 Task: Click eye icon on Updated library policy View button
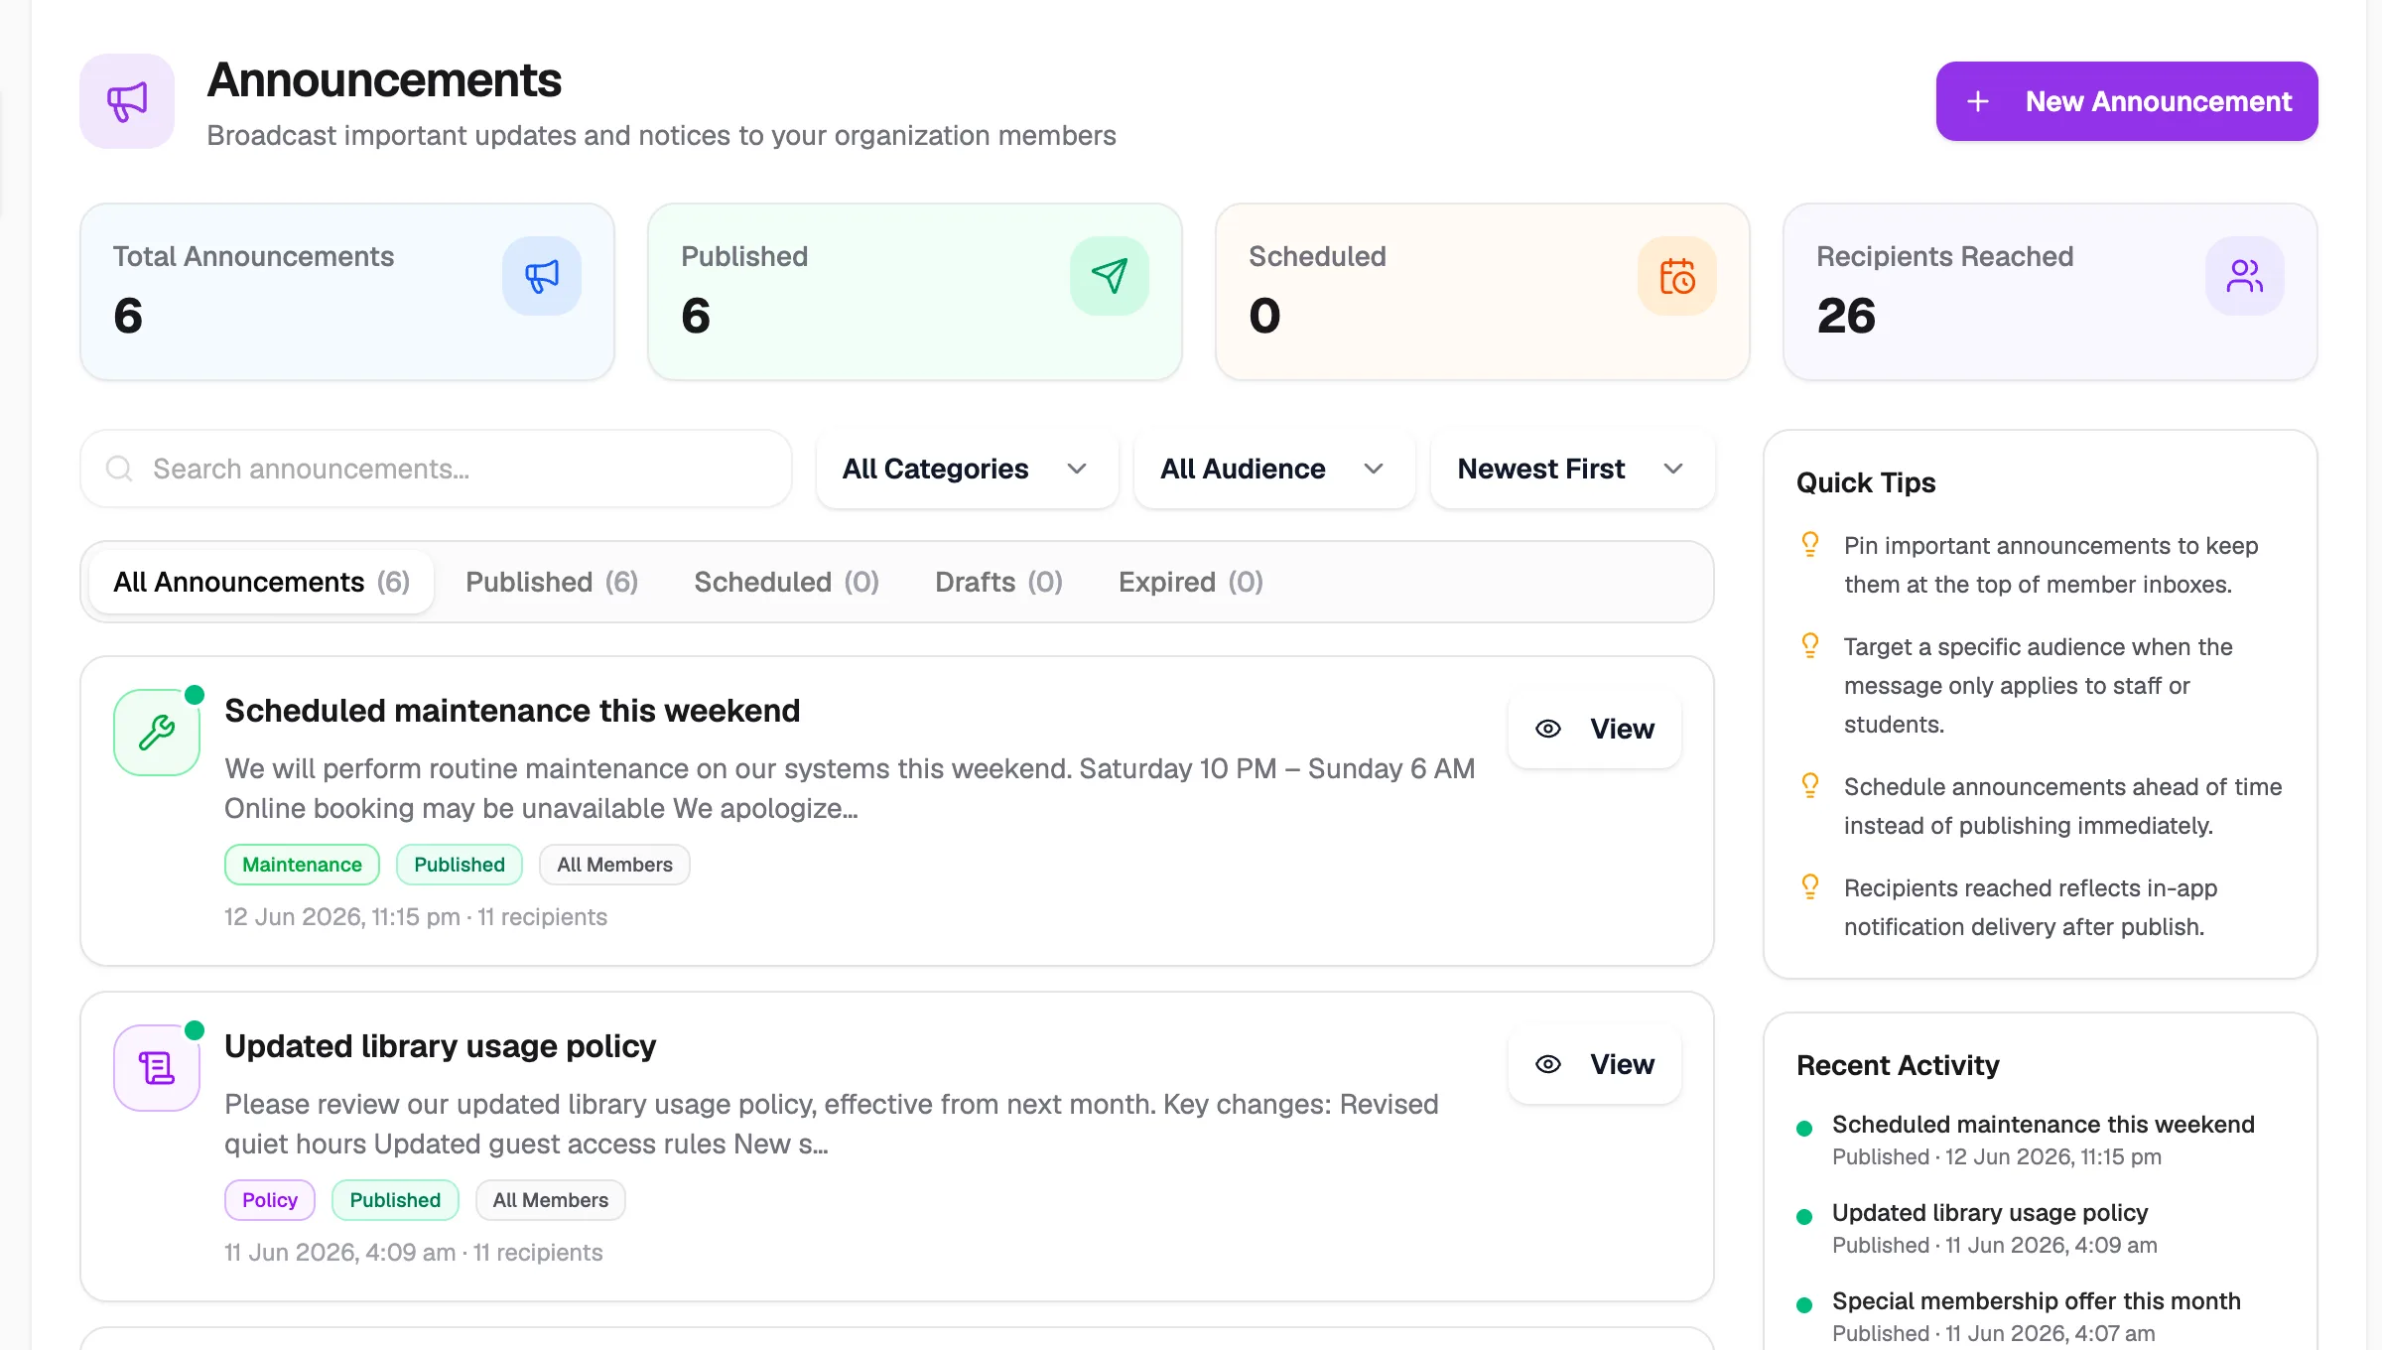pos(1548,1064)
